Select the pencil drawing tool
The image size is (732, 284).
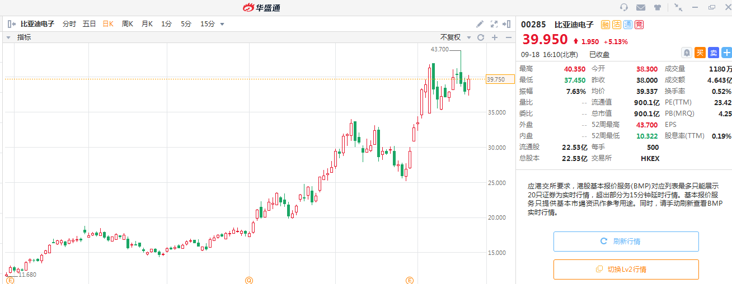pos(480,24)
